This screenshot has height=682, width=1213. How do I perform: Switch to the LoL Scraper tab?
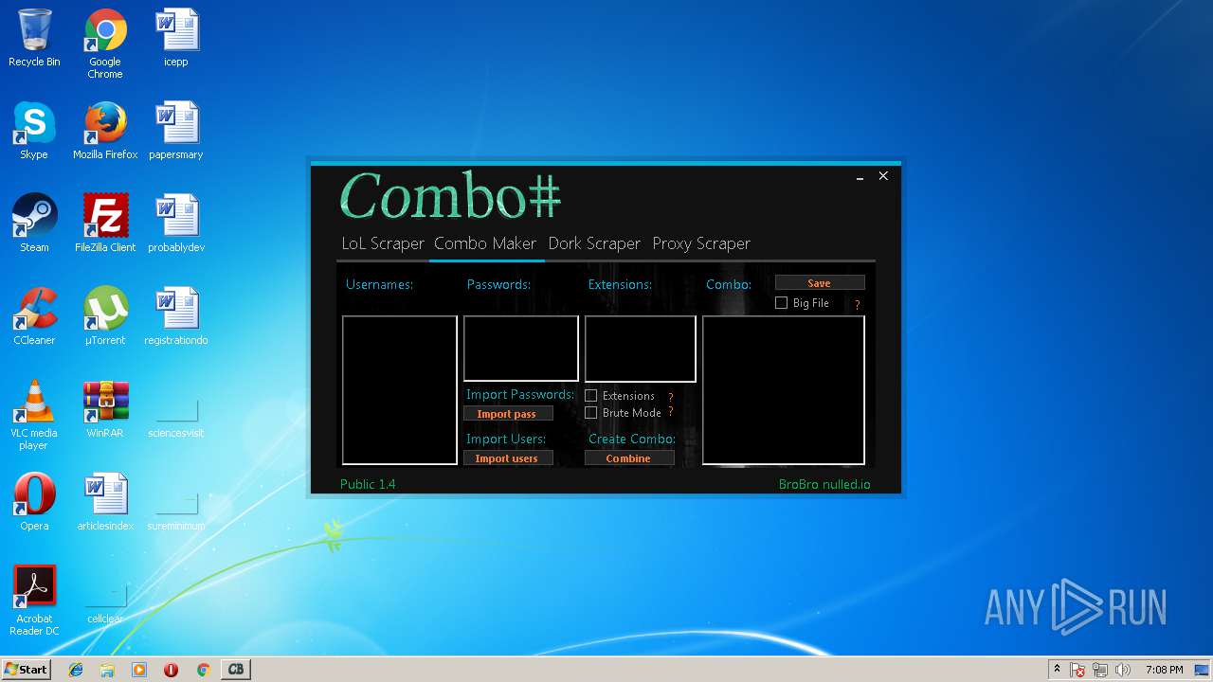coord(383,243)
